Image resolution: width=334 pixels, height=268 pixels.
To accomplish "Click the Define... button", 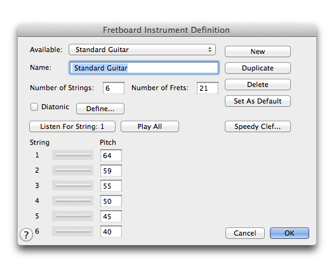I will 100,109.
